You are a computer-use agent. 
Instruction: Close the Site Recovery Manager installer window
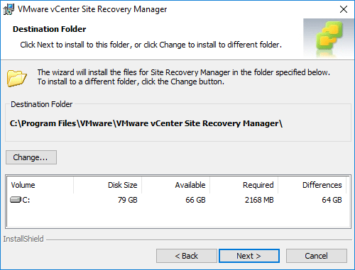(344, 9)
